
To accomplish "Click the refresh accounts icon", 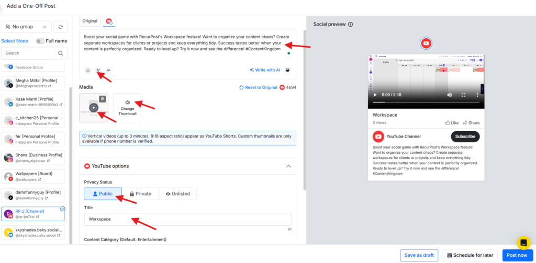I will (61, 27).
